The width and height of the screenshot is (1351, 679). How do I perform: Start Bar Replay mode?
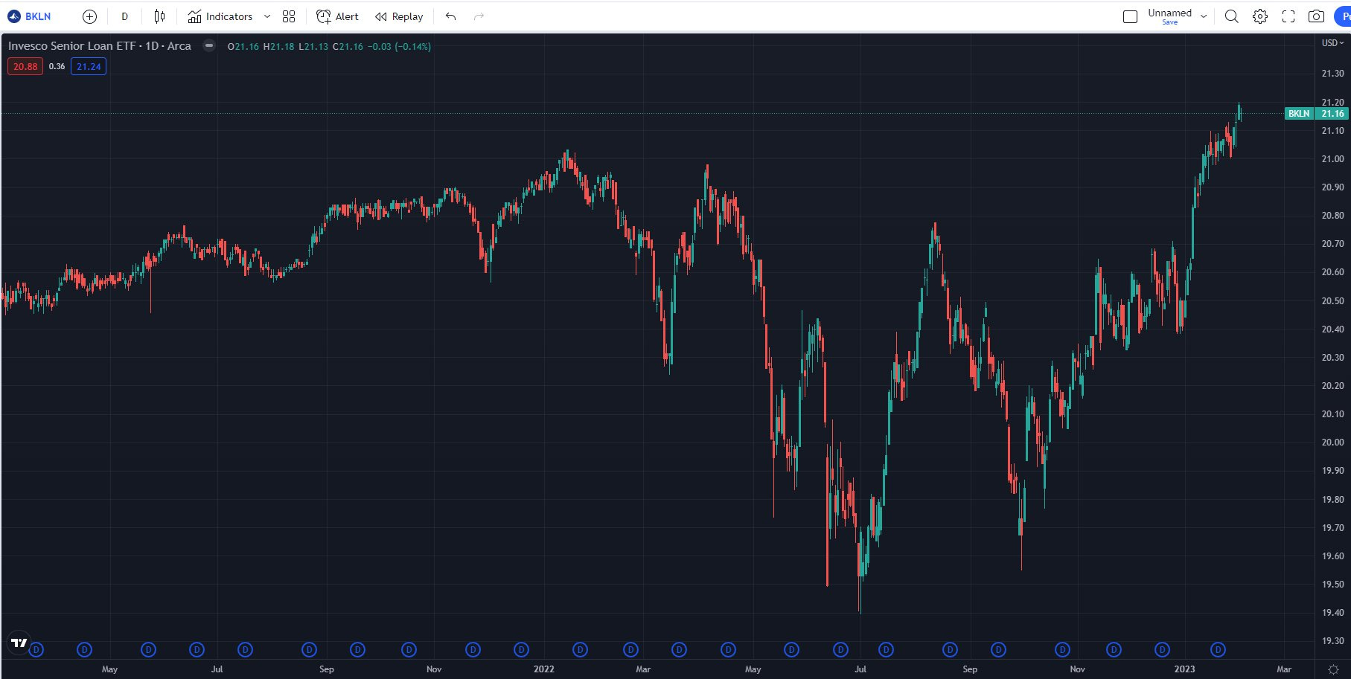click(399, 16)
